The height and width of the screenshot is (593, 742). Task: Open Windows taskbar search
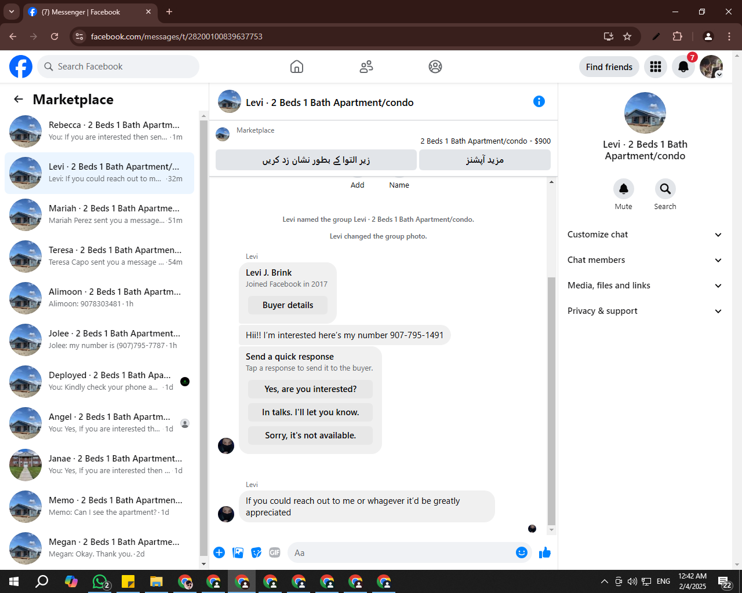click(42, 581)
